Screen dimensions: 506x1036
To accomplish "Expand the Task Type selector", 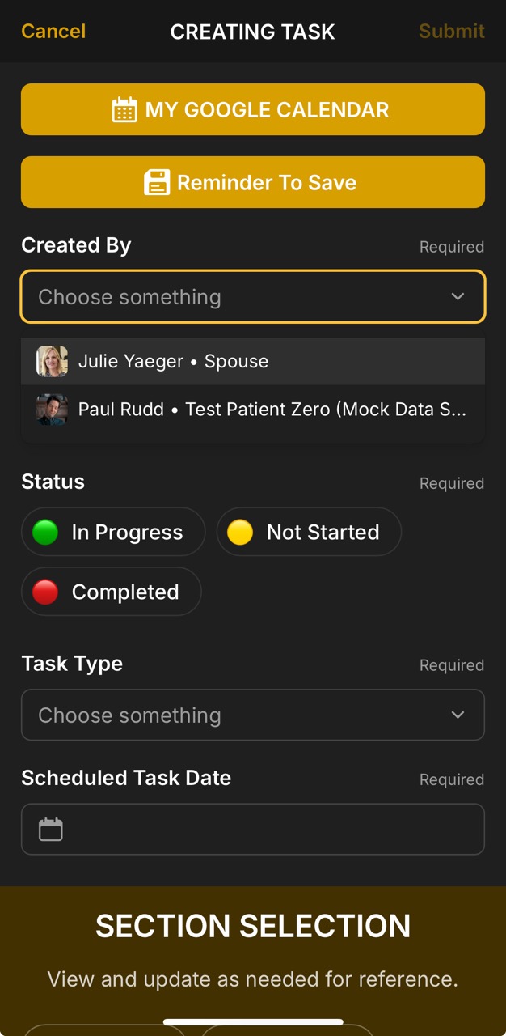I will tap(253, 715).
